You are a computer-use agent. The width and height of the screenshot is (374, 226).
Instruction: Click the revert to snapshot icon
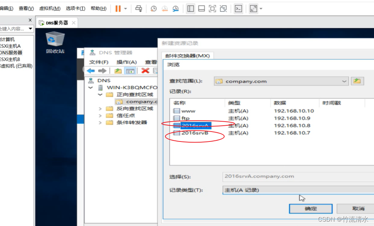coord(165,9)
